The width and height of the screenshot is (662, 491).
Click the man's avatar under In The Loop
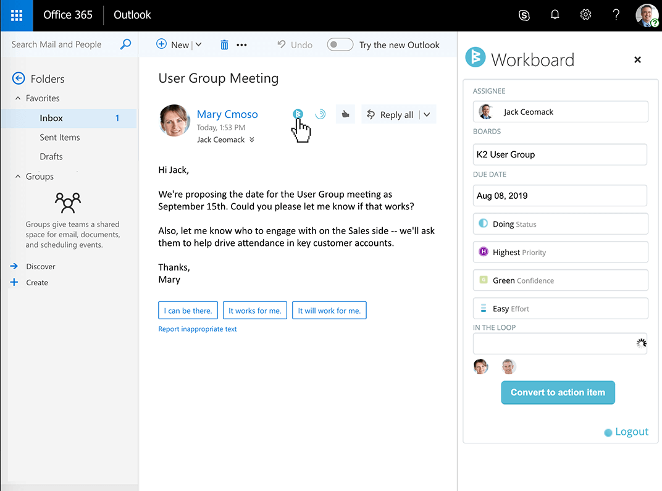point(508,366)
